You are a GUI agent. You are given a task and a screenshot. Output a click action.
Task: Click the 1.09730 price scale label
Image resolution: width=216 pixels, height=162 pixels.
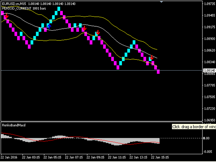(209, 4)
